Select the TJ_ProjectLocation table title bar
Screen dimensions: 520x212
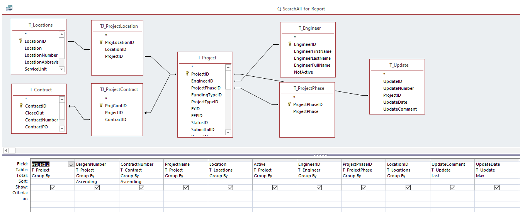[x=119, y=26]
